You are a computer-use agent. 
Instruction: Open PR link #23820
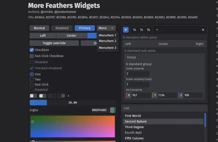click(126, 17)
